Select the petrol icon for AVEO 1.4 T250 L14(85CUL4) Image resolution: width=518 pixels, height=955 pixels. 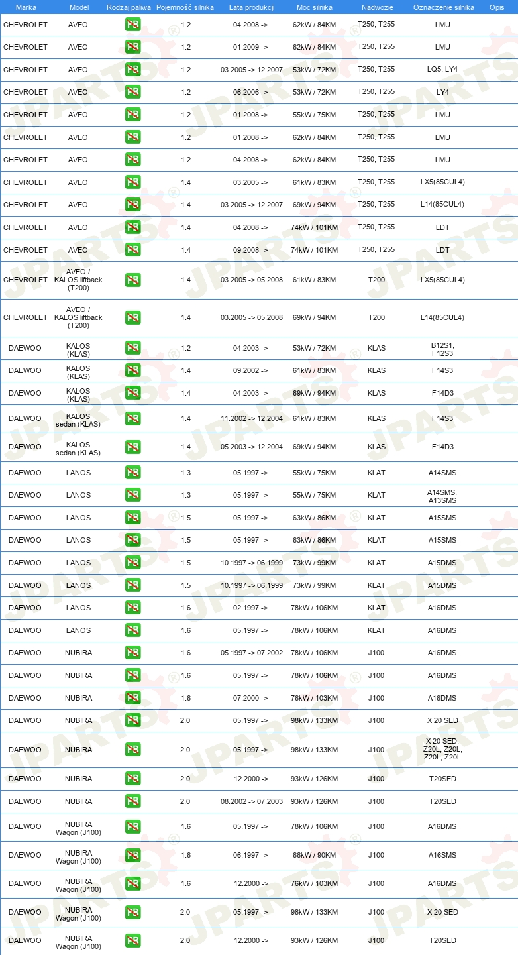pyautogui.click(x=132, y=205)
